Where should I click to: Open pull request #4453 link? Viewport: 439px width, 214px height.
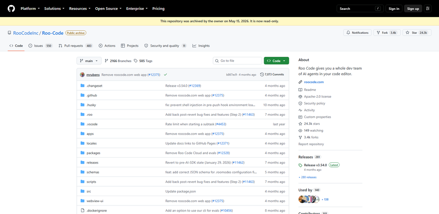click(x=221, y=124)
